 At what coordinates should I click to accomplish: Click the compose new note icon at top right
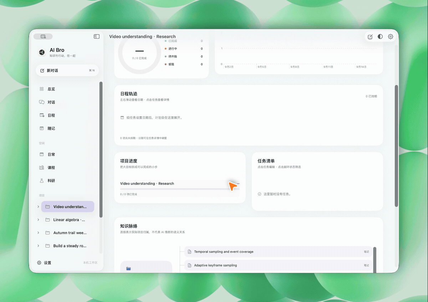coord(370,37)
